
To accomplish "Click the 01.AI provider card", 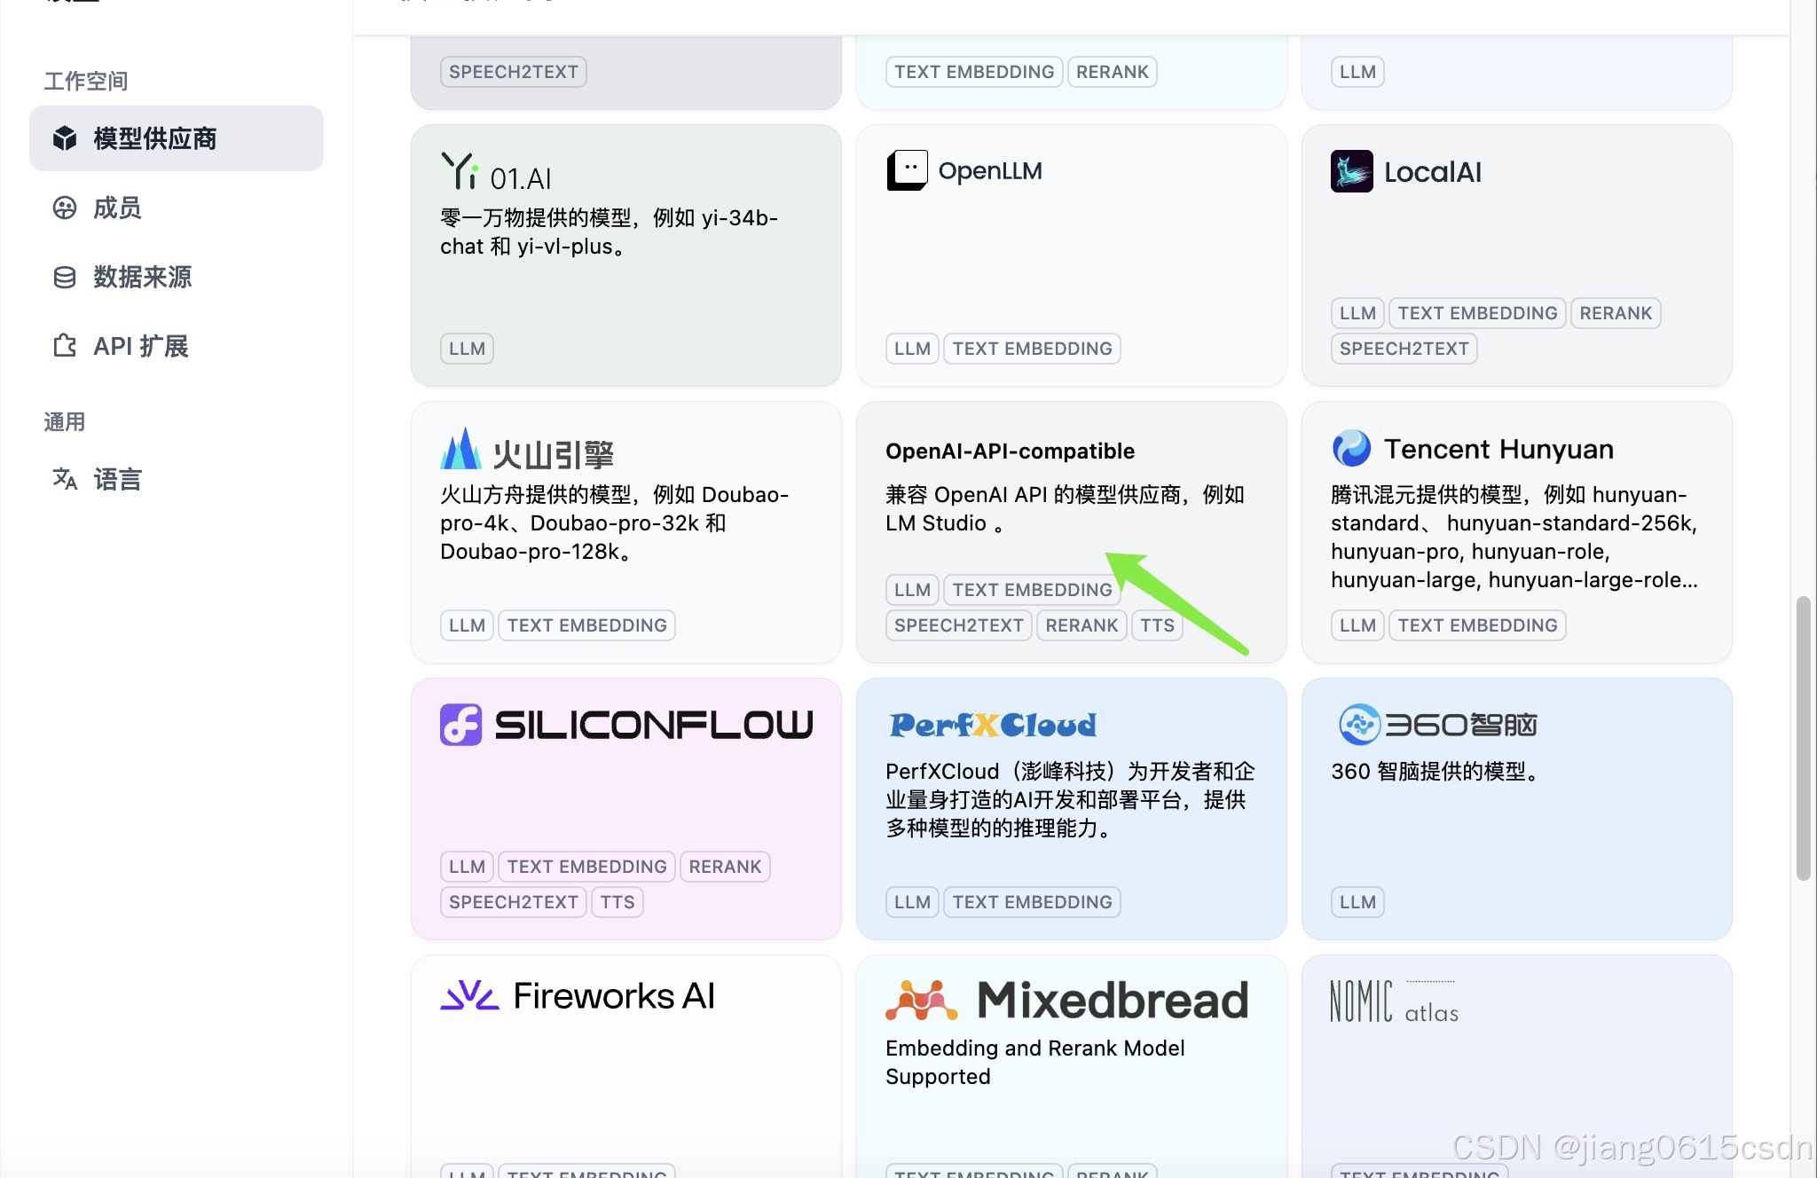I will tap(625, 255).
